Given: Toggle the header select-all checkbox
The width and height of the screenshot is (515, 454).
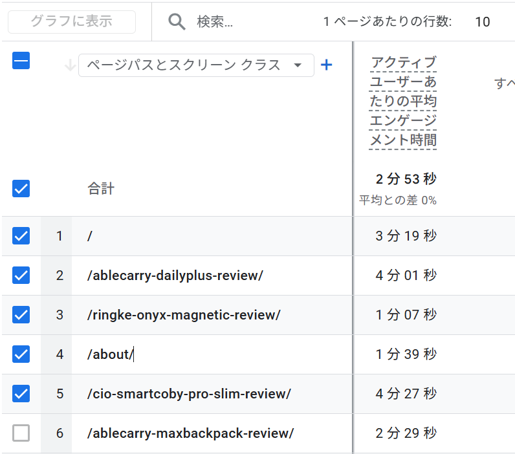Looking at the screenshot, I should tap(21, 61).
